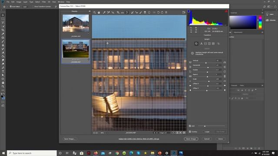This screenshot has height=156, width=278.
Task: Open the Filmstrip panel menu
Action: 89,11
